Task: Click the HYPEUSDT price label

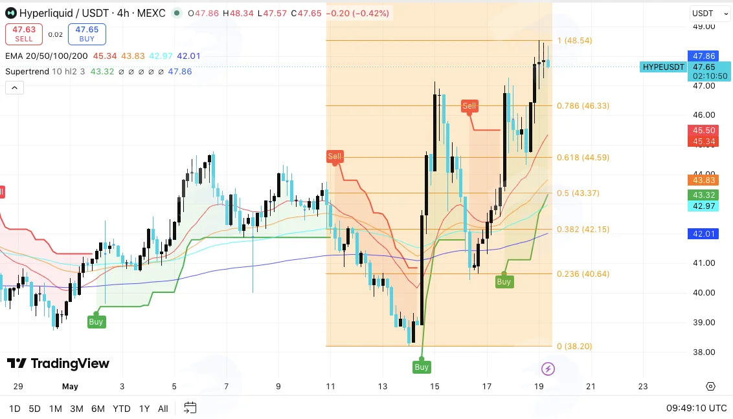Action: (663, 67)
